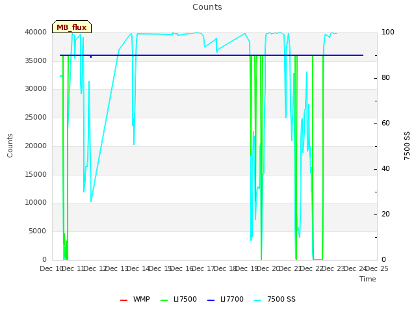
Task: Click the 40000 y-axis tick label
Action: click(x=36, y=32)
